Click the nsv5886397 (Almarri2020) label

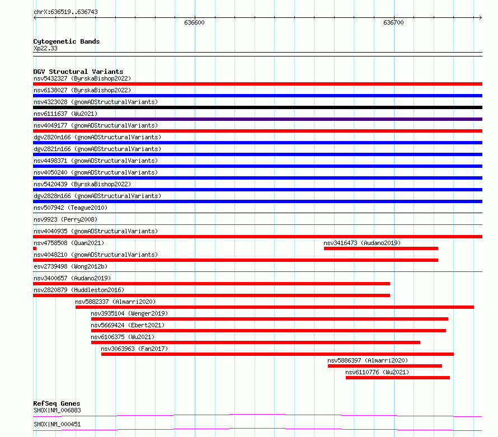click(x=368, y=360)
